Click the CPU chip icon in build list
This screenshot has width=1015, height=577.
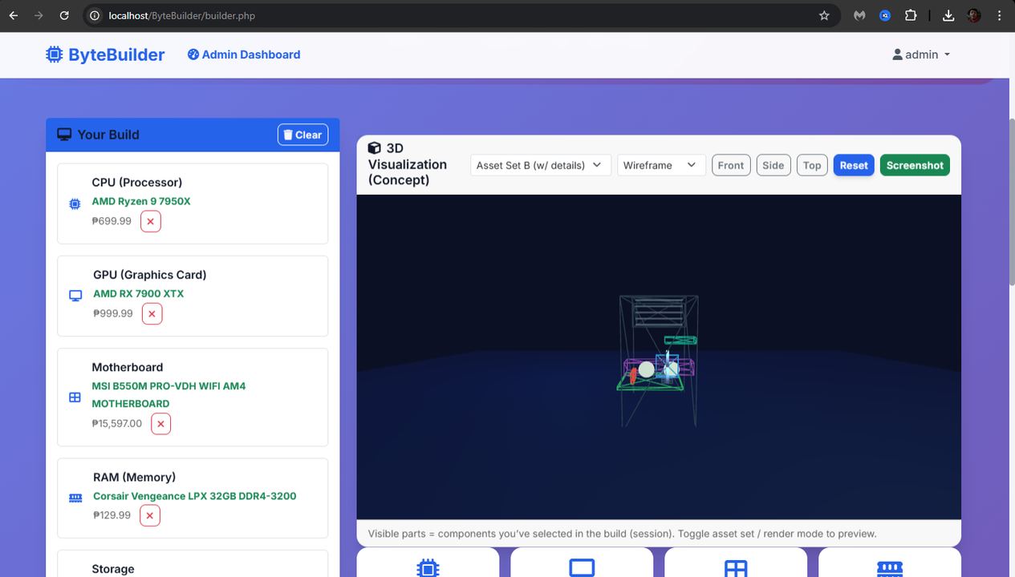(75, 204)
